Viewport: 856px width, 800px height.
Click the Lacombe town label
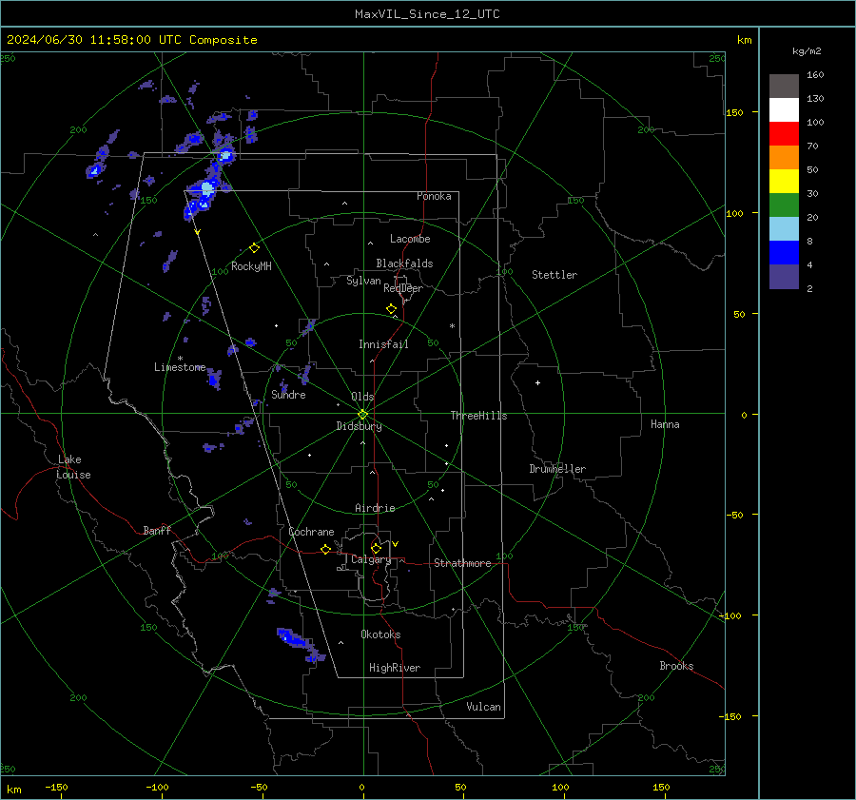(410, 239)
